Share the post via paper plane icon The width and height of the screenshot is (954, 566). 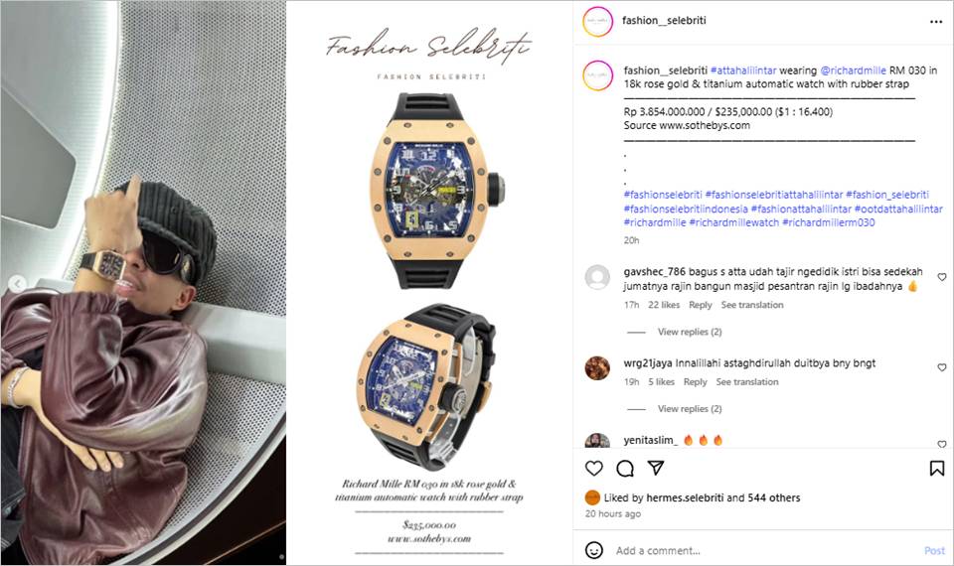tap(655, 468)
